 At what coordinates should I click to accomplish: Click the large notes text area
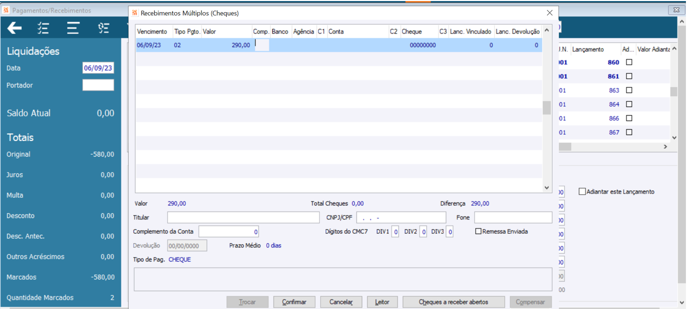click(343, 280)
